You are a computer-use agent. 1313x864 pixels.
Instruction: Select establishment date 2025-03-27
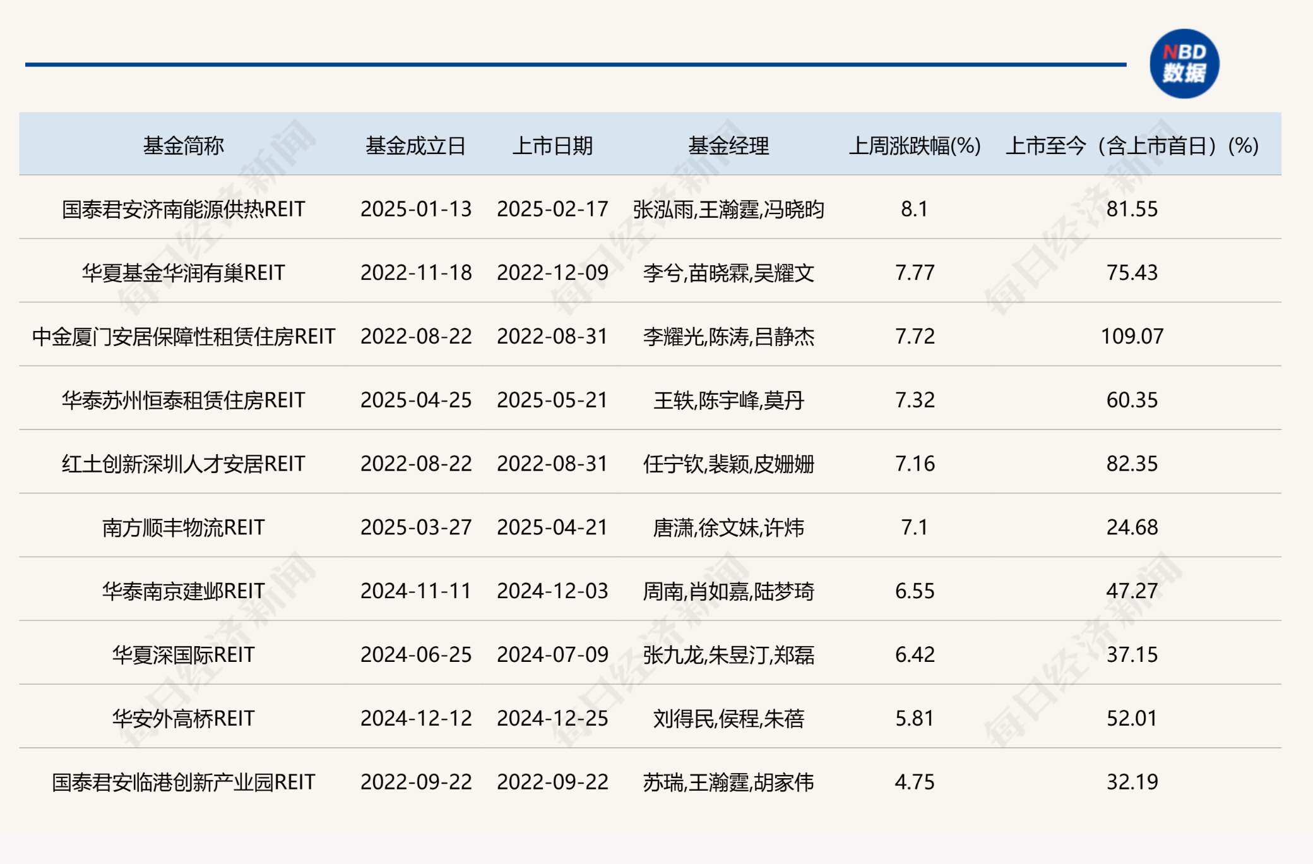[x=416, y=527]
